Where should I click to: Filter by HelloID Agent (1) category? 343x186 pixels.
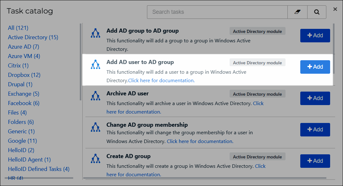(x=29, y=160)
